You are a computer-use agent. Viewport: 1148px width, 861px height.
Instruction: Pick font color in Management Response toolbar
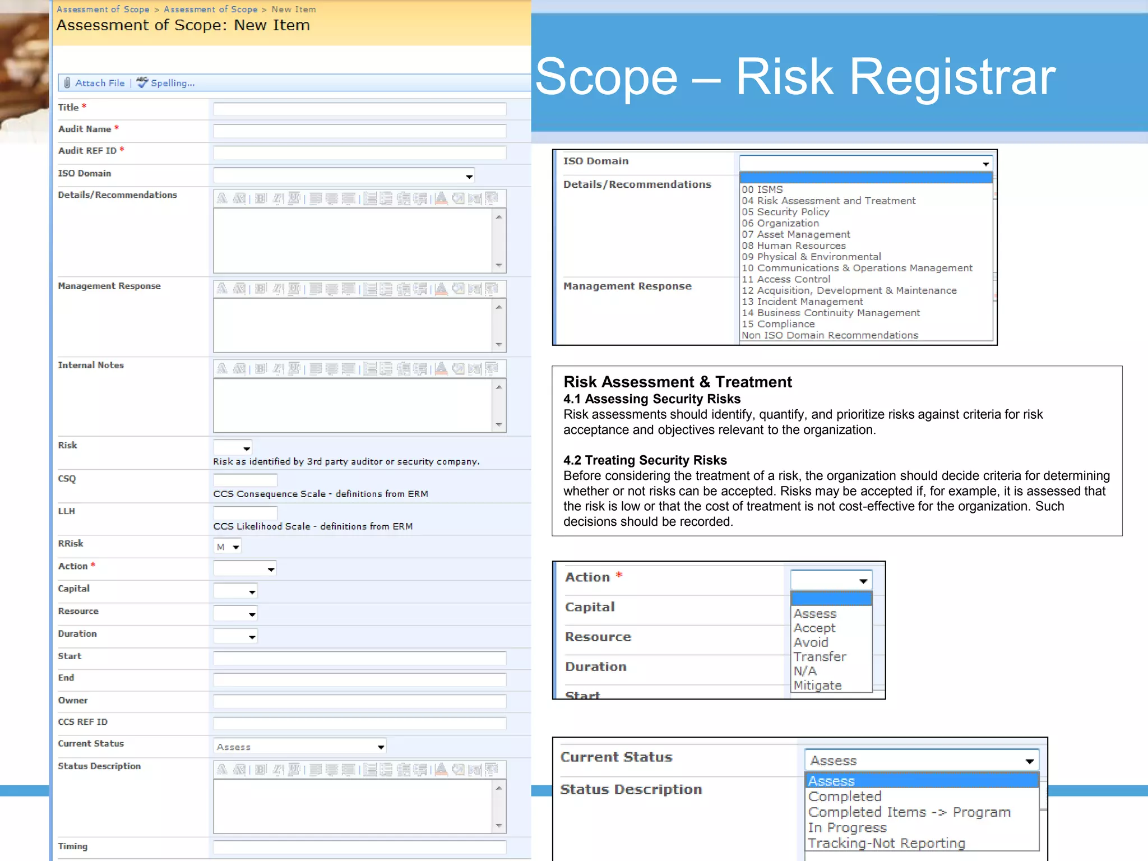click(441, 289)
